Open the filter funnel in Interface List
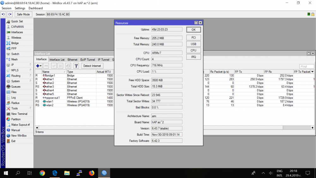 point(76,66)
